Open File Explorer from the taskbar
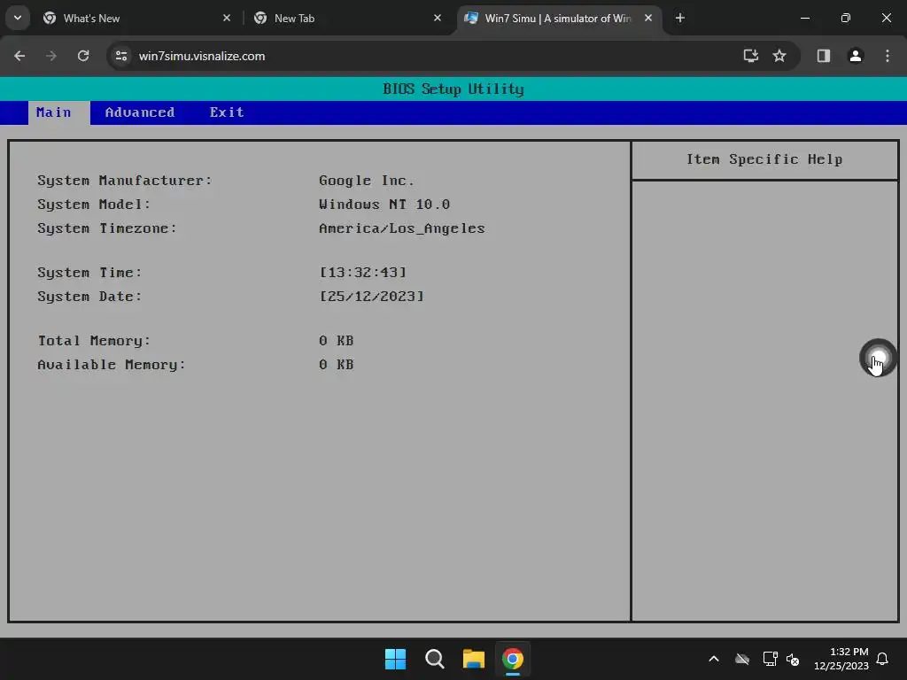Image resolution: width=907 pixels, height=680 pixels. 474,659
